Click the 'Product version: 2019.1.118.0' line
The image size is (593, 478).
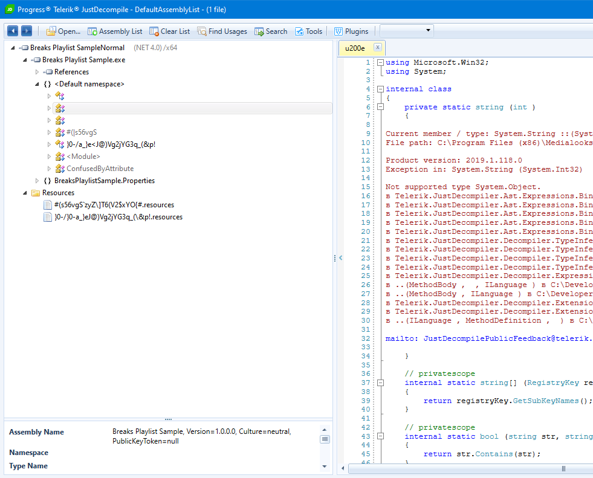point(454,160)
